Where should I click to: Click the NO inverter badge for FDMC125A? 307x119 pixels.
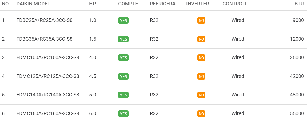[201, 76]
